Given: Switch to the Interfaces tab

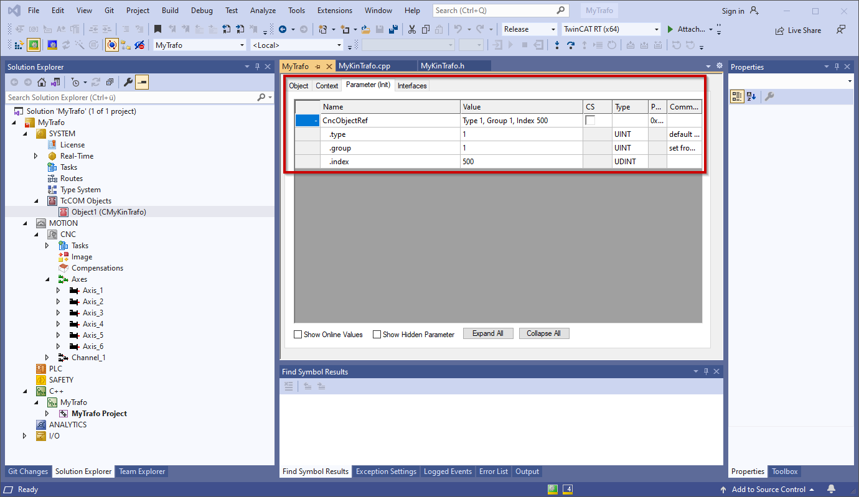Looking at the screenshot, I should (x=412, y=86).
